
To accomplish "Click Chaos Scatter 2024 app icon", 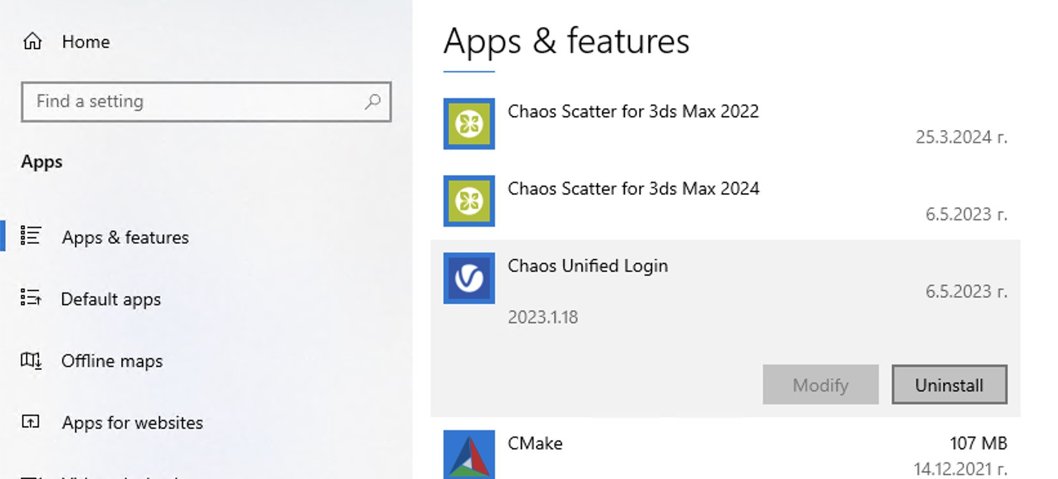I will coord(469,201).
